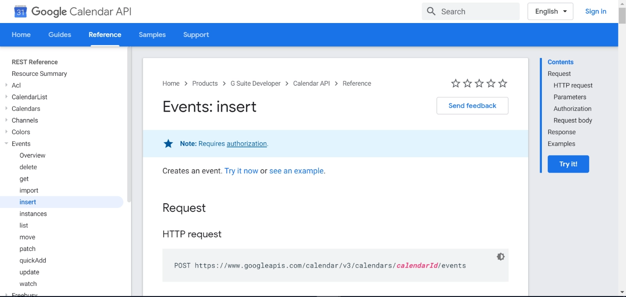The image size is (626, 297).
Task: Expand the Colors tree section
Action: [6, 132]
